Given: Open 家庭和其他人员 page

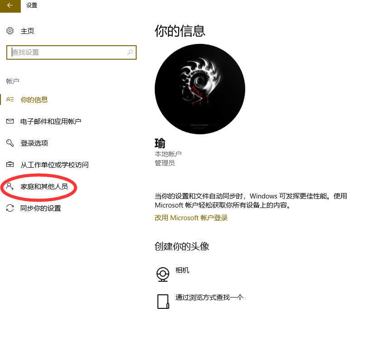Looking at the screenshot, I should 44,186.
